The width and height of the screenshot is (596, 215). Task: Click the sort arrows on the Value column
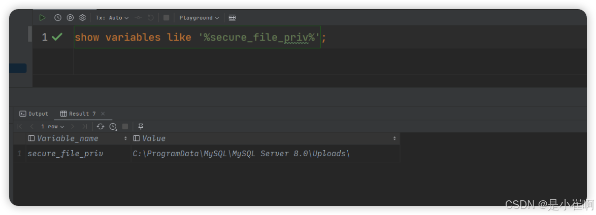[x=394, y=138]
